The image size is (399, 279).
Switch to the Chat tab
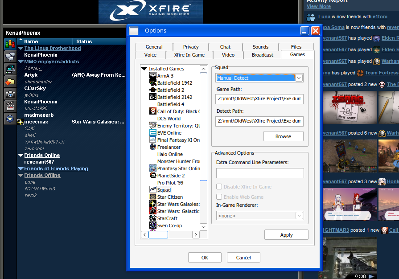[x=225, y=47]
